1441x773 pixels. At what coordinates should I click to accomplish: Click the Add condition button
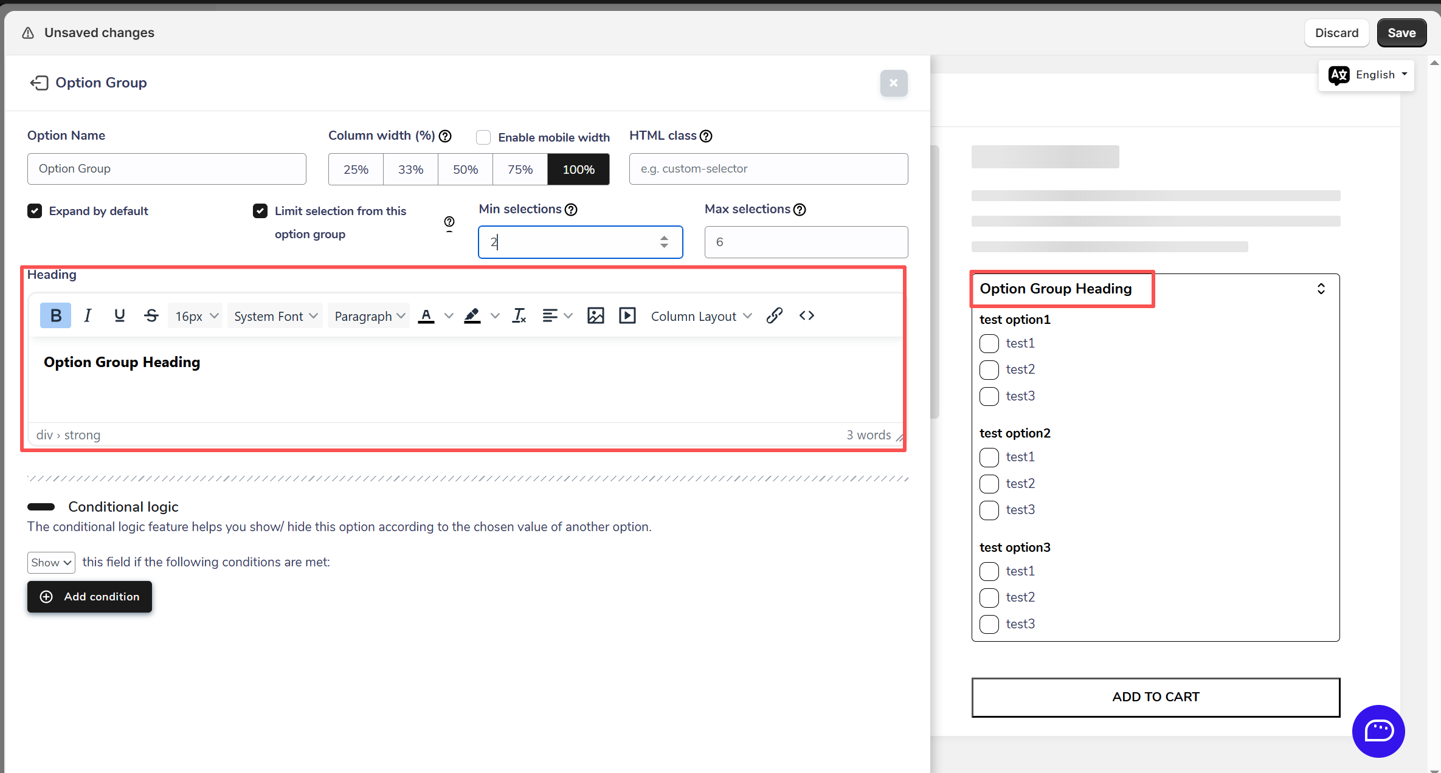(x=89, y=597)
